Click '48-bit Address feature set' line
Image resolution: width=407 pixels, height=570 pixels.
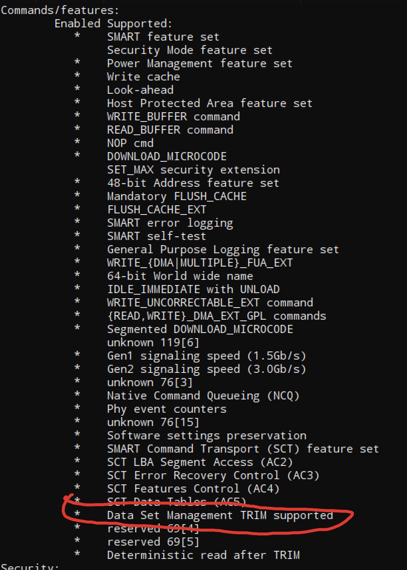click(x=193, y=183)
